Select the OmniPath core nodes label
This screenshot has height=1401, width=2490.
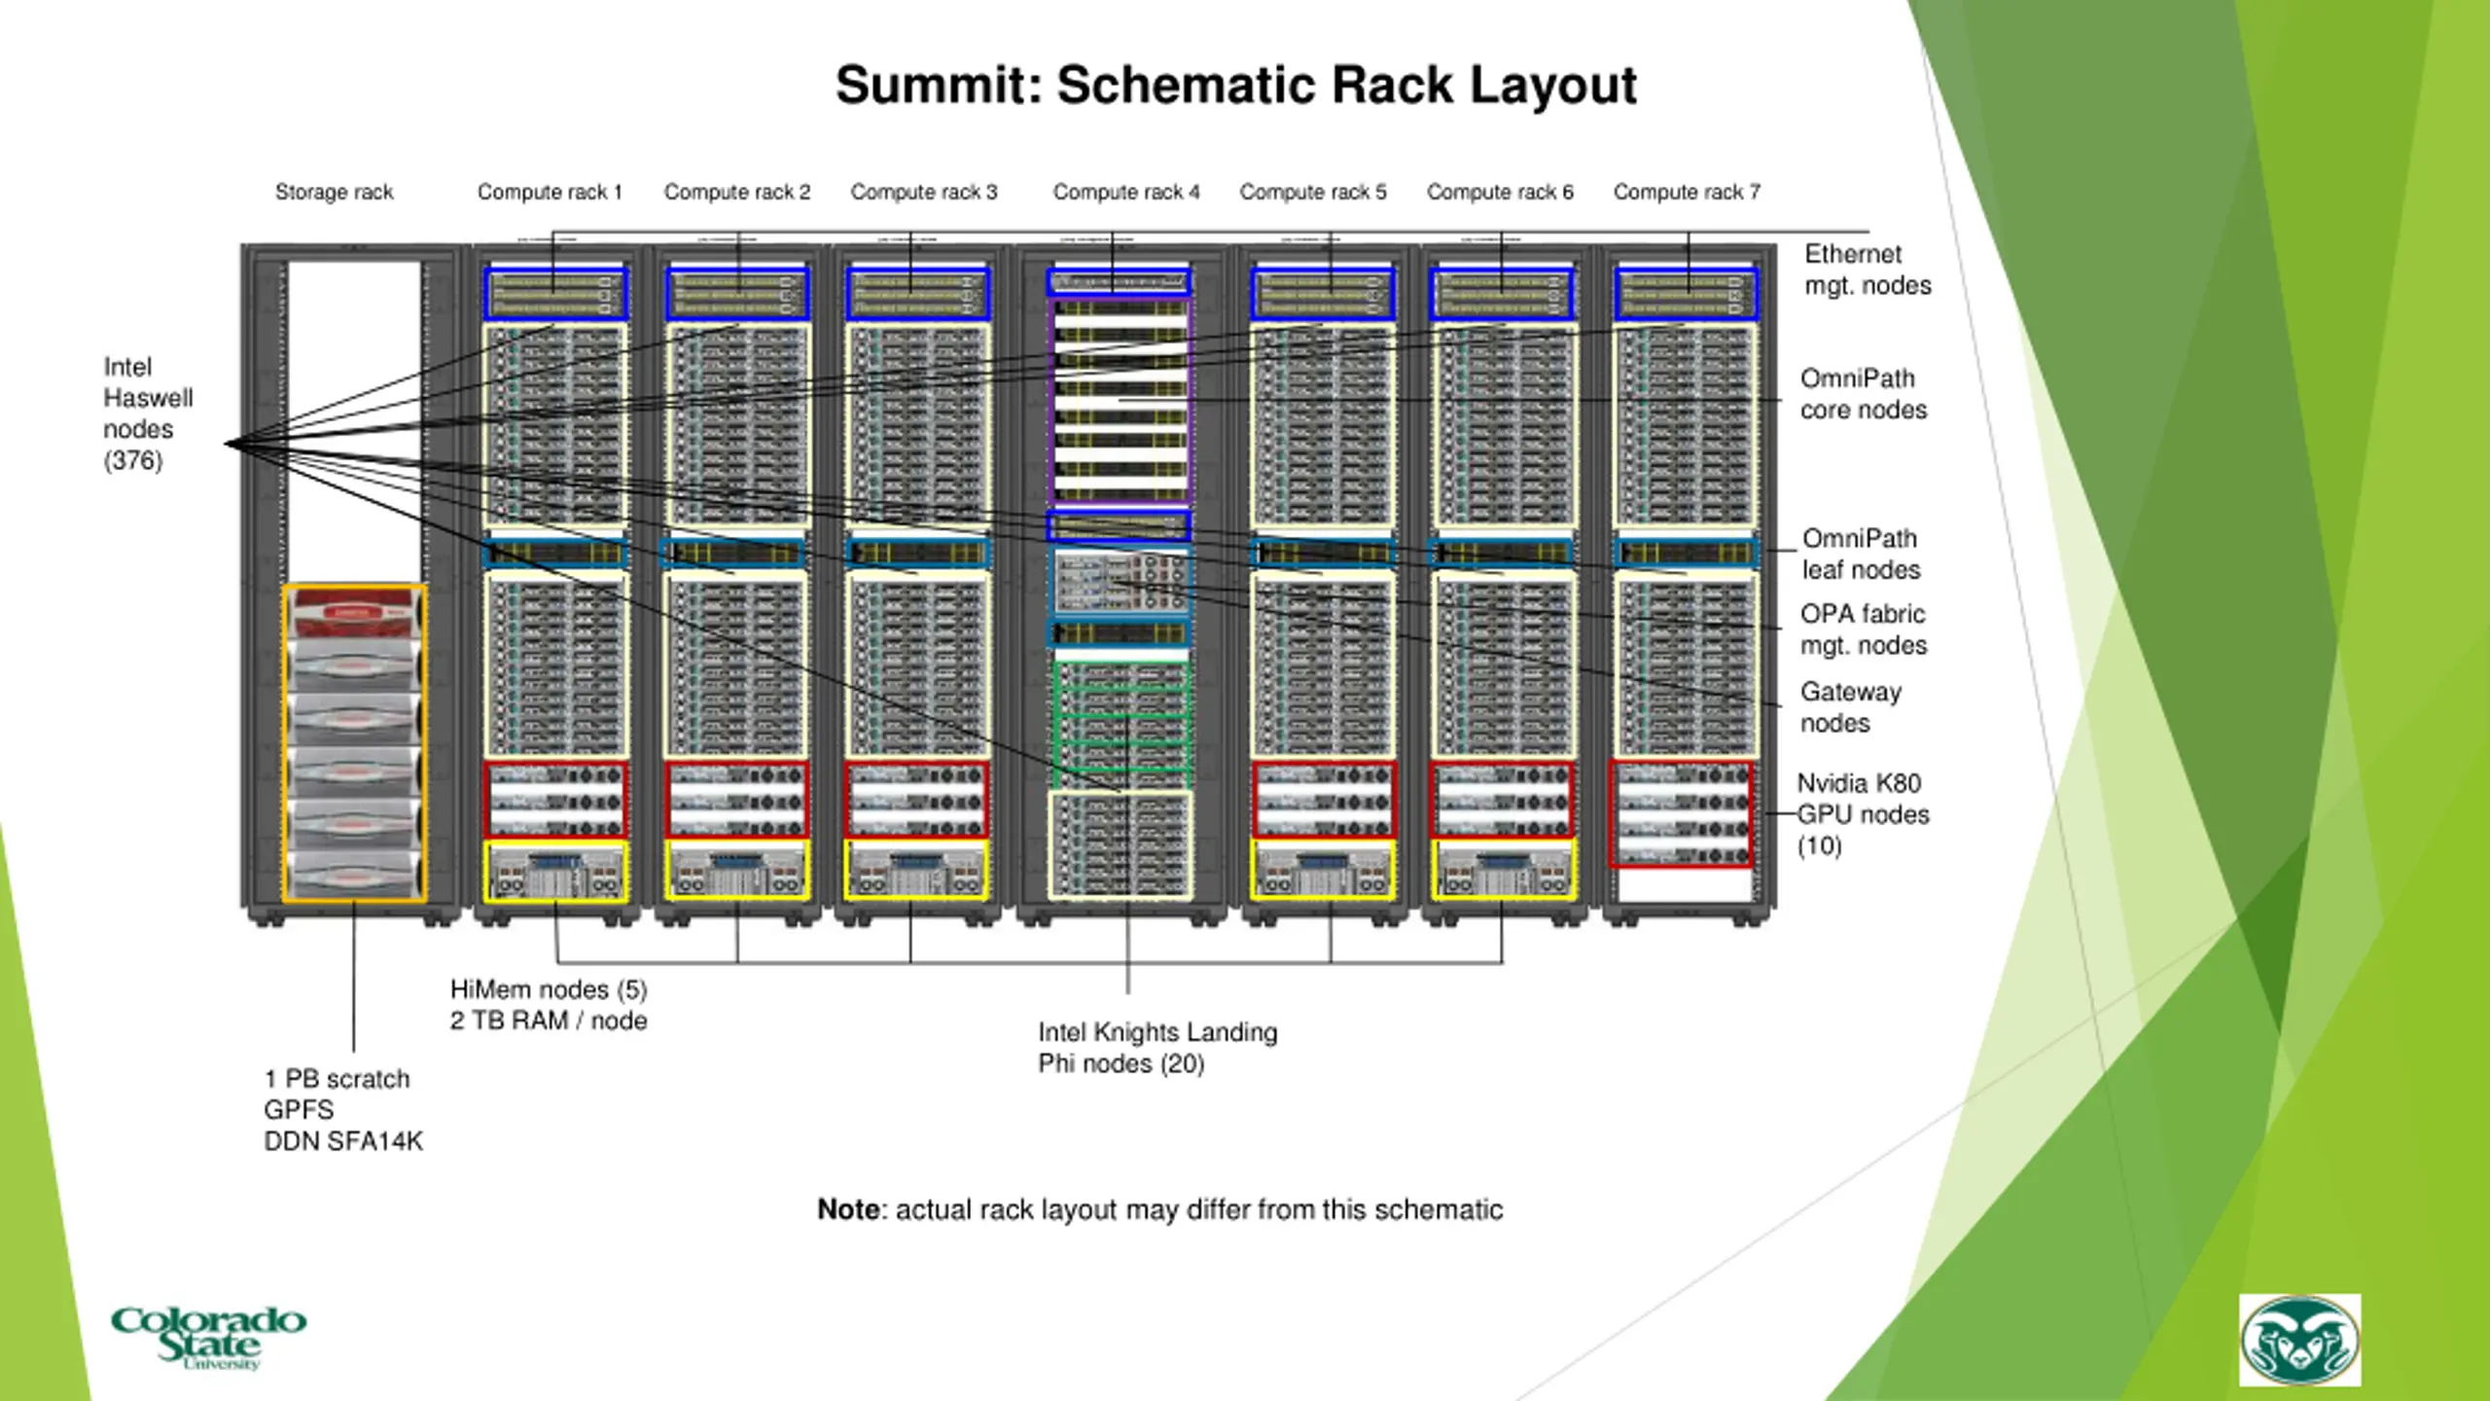coord(1863,394)
